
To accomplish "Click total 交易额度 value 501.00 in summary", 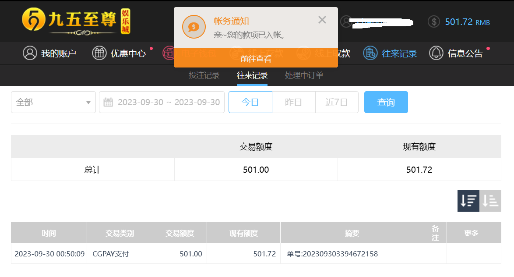I will pyautogui.click(x=256, y=170).
